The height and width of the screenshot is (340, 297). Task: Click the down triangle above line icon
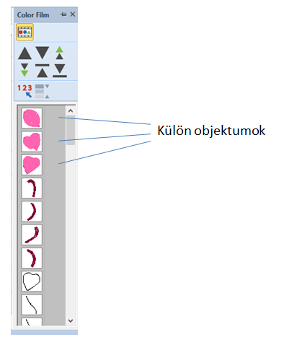point(60,71)
